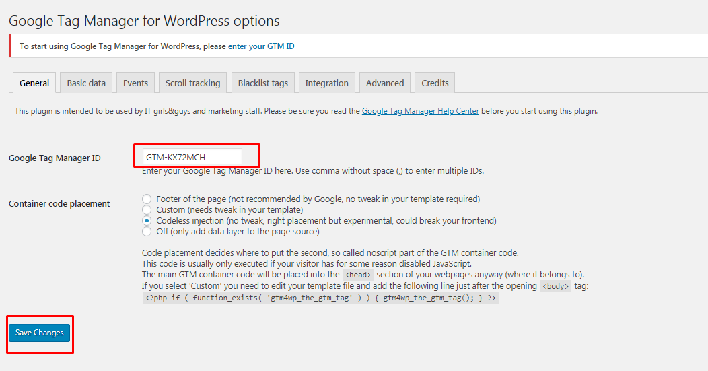Viewport: 708px width, 371px height.
Task: Click the 'Container code placement' label
Action: (59, 203)
